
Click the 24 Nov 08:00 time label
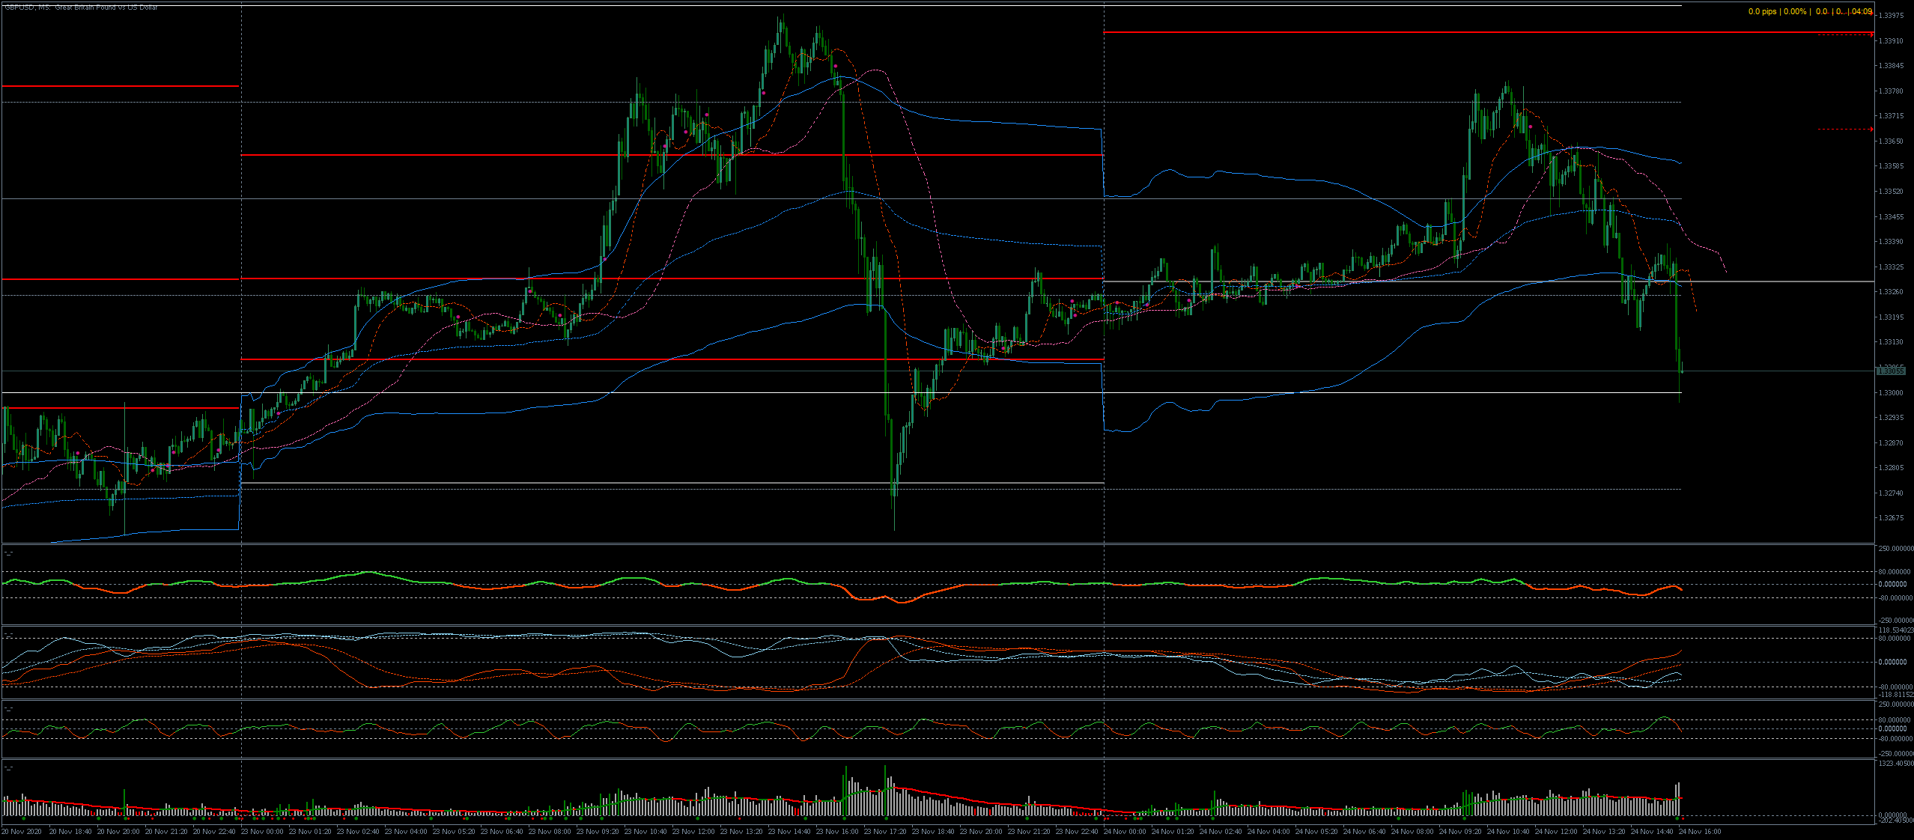[x=1412, y=831]
